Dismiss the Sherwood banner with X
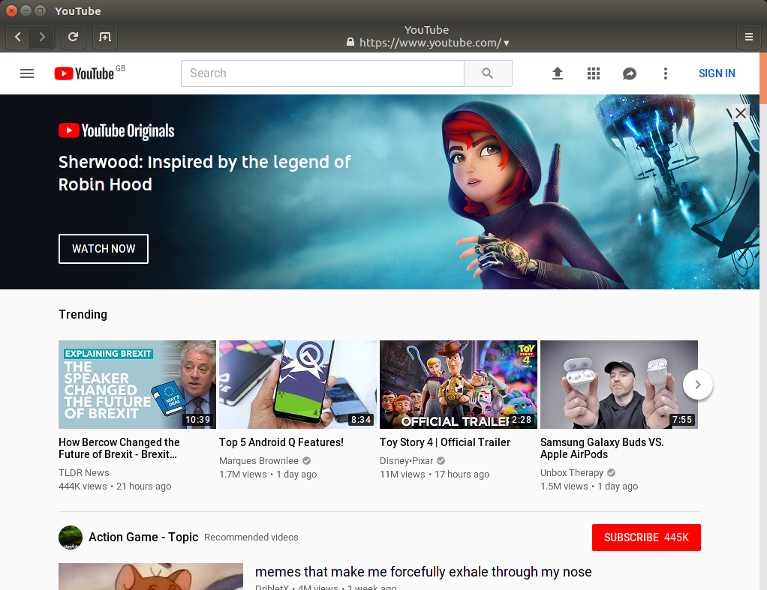This screenshot has height=590, width=767. 741,113
